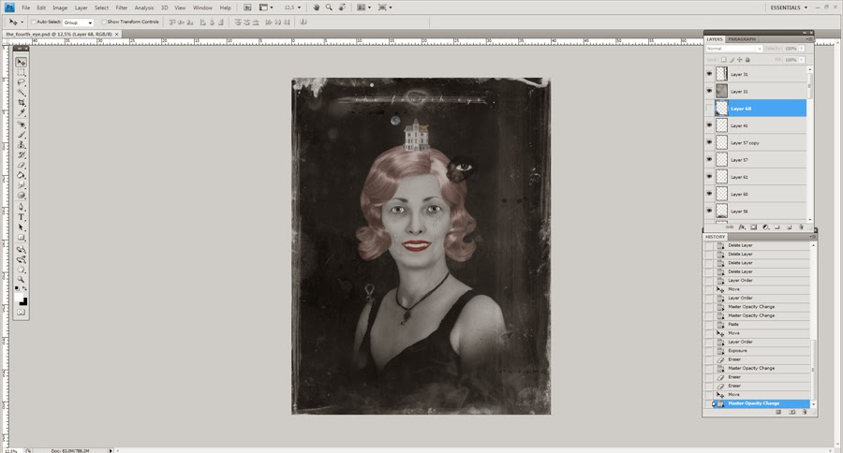Screen dimensions: 843x453
Task: Click the Hand tool in application bar
Action: tap(316, 7)
